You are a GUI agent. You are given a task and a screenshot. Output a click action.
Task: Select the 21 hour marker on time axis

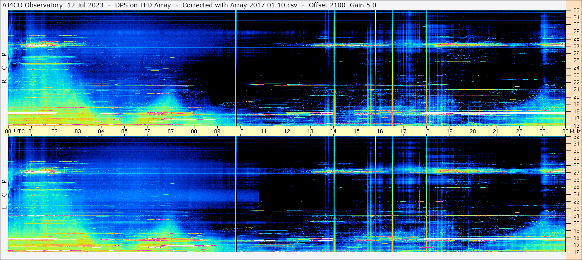click(496, 131)
